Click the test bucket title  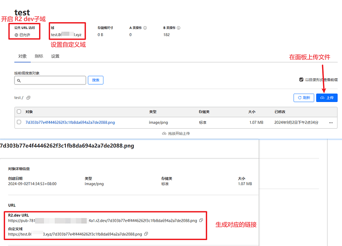coord(22,12)
